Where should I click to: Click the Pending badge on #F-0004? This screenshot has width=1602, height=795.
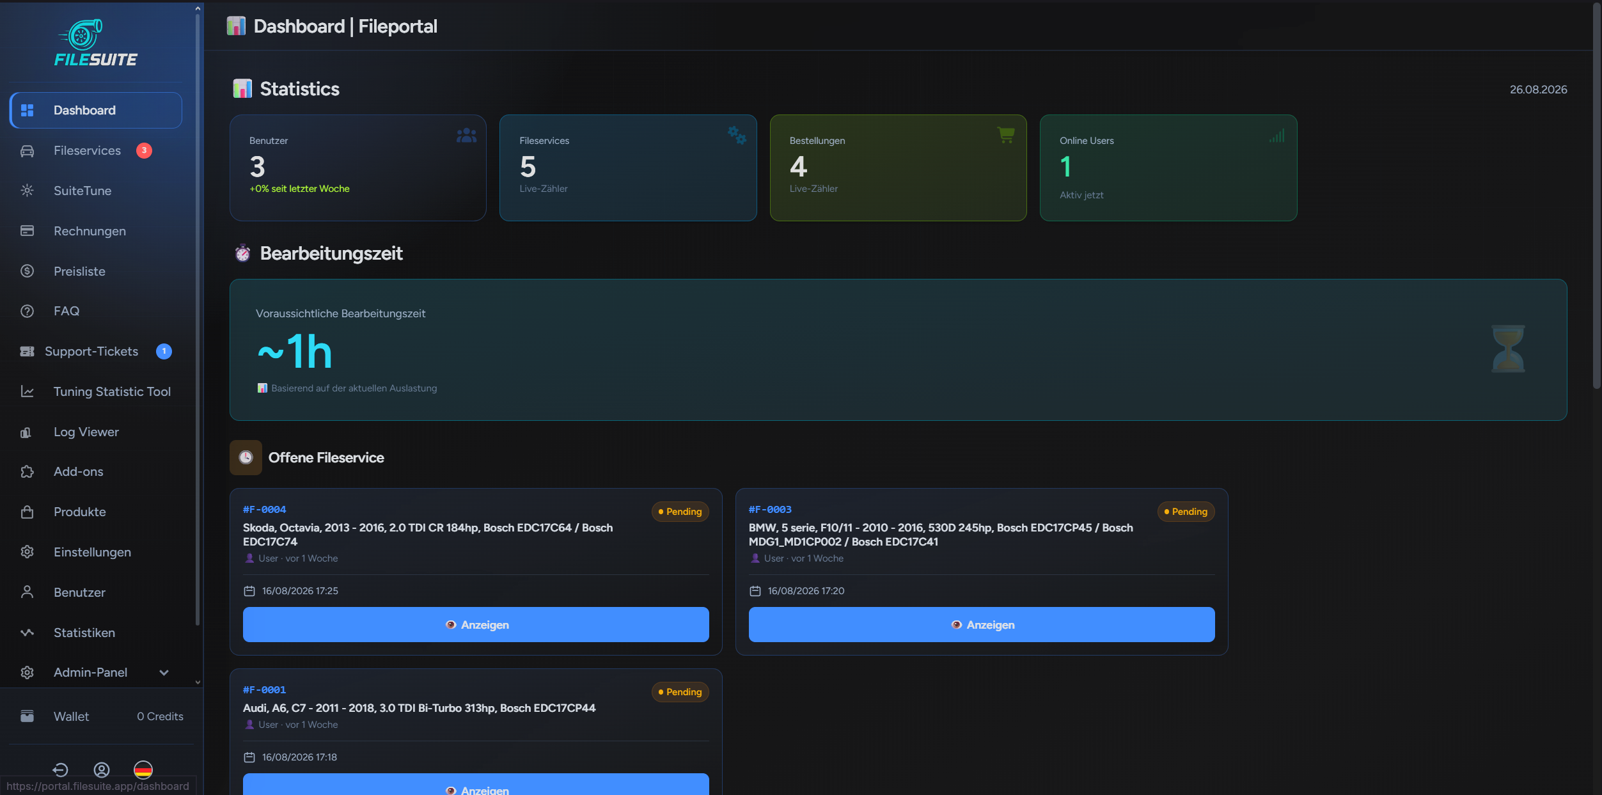(680, 512)
